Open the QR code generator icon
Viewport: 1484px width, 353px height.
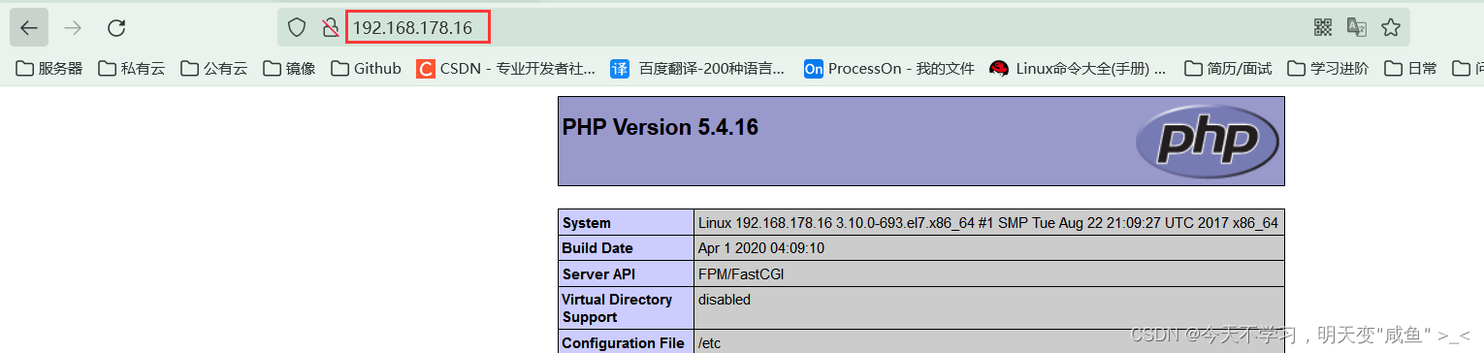(1323, 27)
